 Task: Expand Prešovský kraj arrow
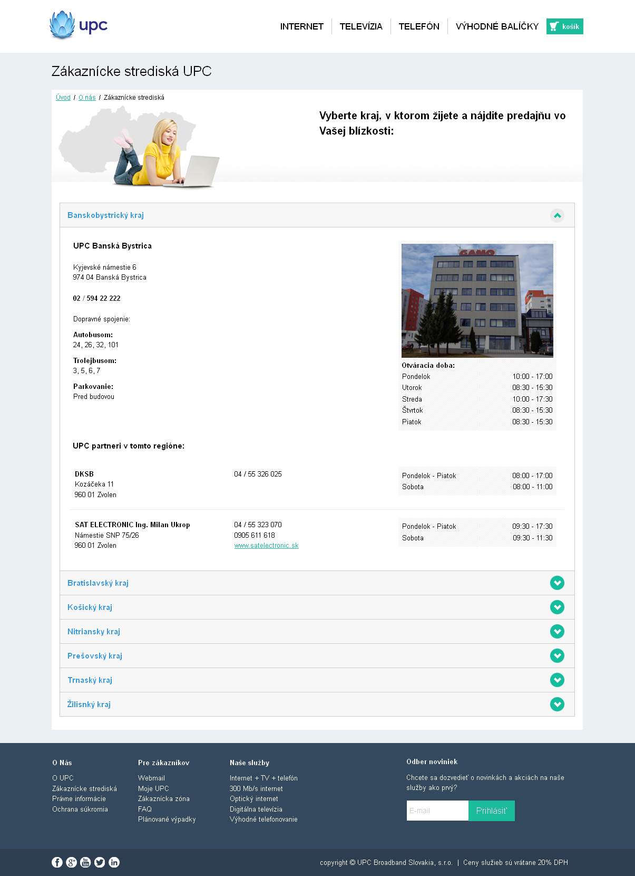coord(557,655)
